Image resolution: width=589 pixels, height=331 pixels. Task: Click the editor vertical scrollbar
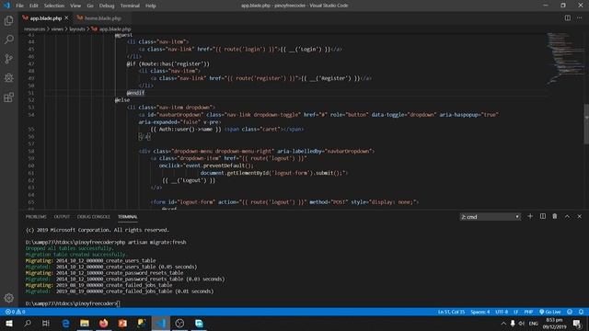(586, 124)
